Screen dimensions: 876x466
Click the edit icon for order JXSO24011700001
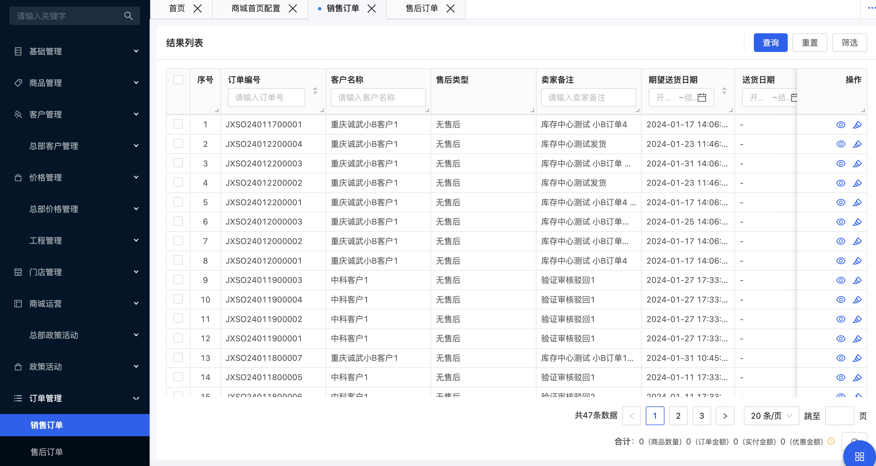857,125
